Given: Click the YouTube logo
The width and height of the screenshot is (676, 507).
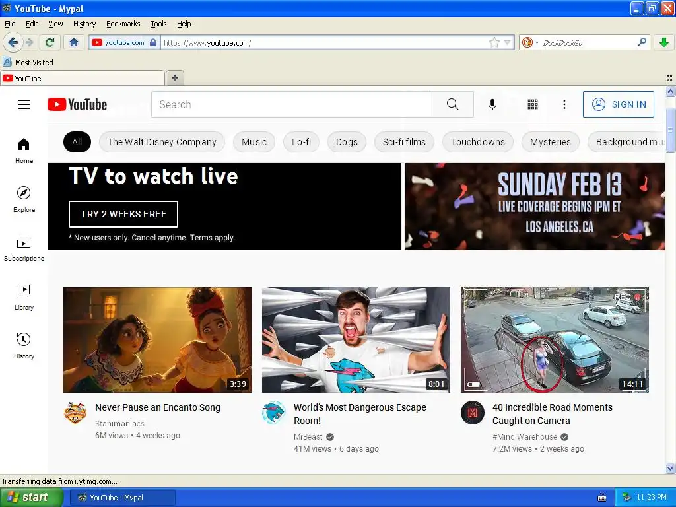Looking at the screenshot, I should [77, 104].
